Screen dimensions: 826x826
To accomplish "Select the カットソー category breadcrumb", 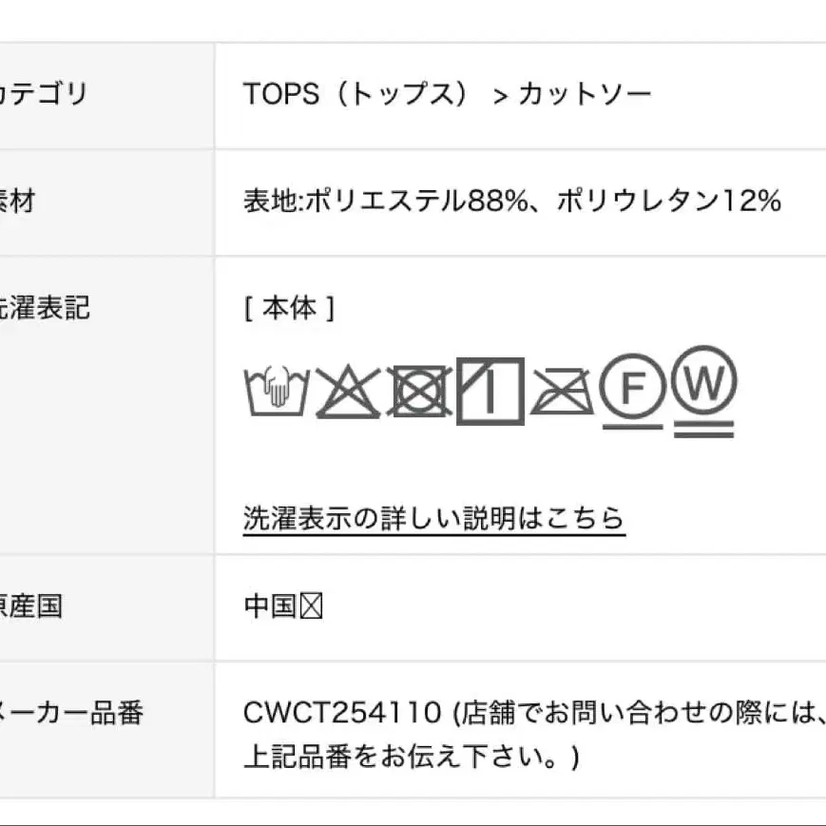I will pos(586,94).
